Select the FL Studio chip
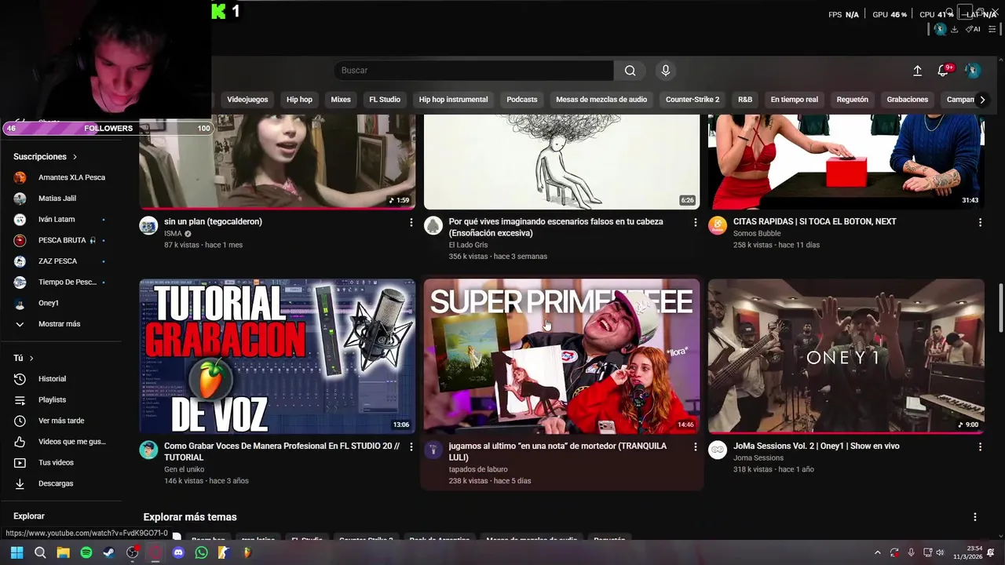This screenshot has height=565, width=1005. [x=385, y=100]
